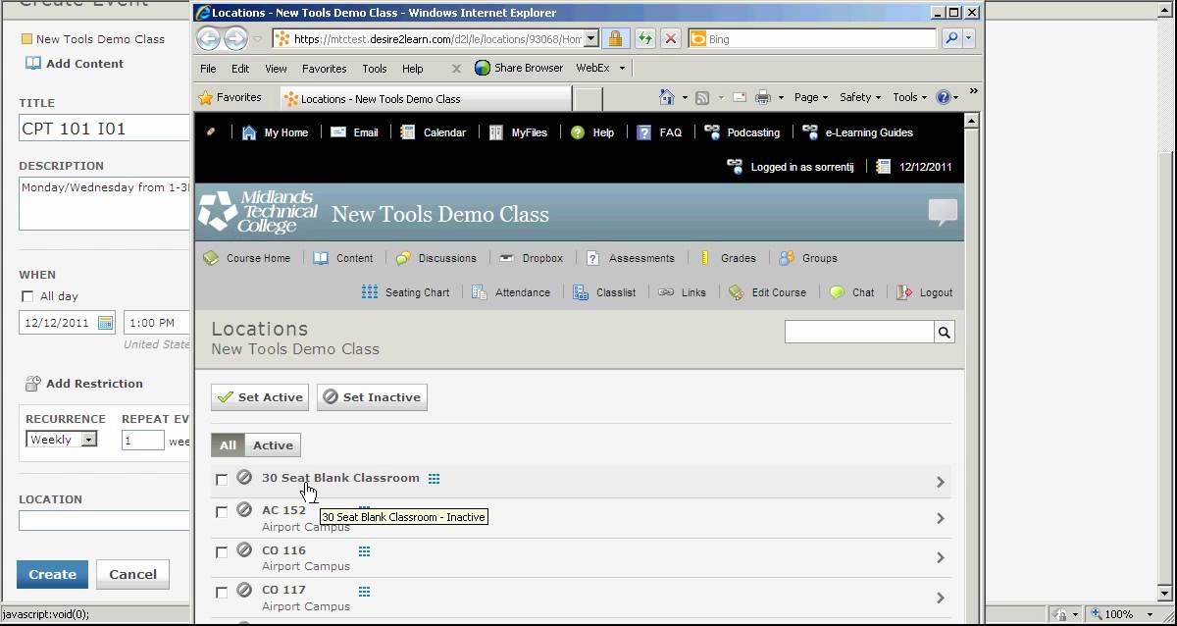This screenshot has height=626, width=1177.
Task: Click the Bing search box in IE
Action: 812,39
